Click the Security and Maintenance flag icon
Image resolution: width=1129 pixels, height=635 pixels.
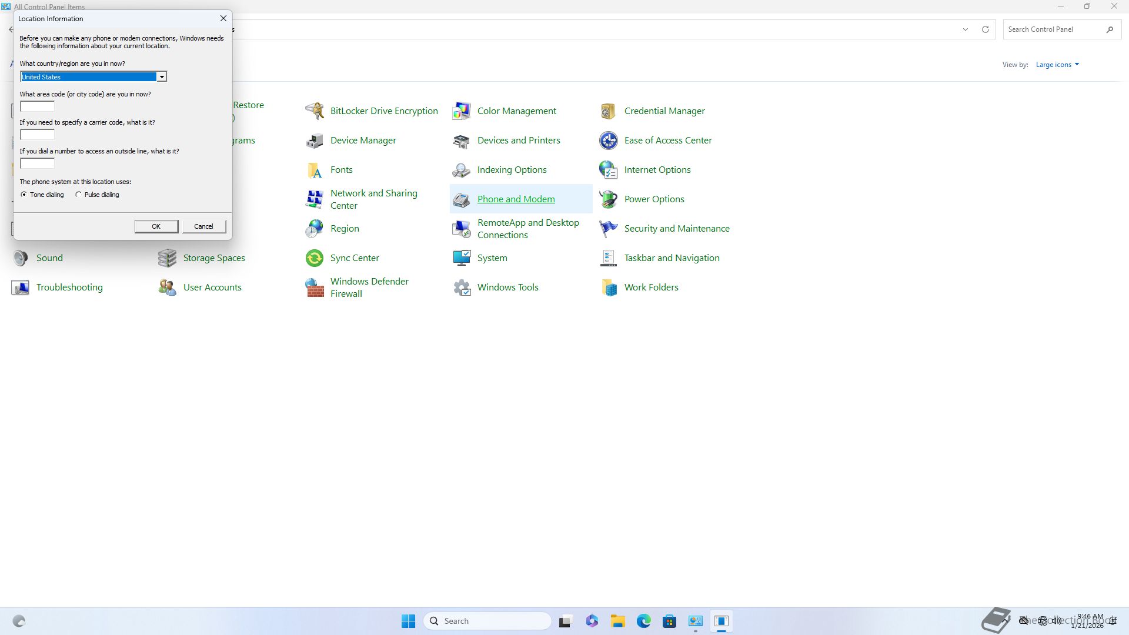pyautogui.click(x=608, y=229)
